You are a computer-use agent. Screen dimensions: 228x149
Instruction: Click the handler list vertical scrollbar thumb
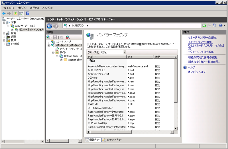coord(176,81)
